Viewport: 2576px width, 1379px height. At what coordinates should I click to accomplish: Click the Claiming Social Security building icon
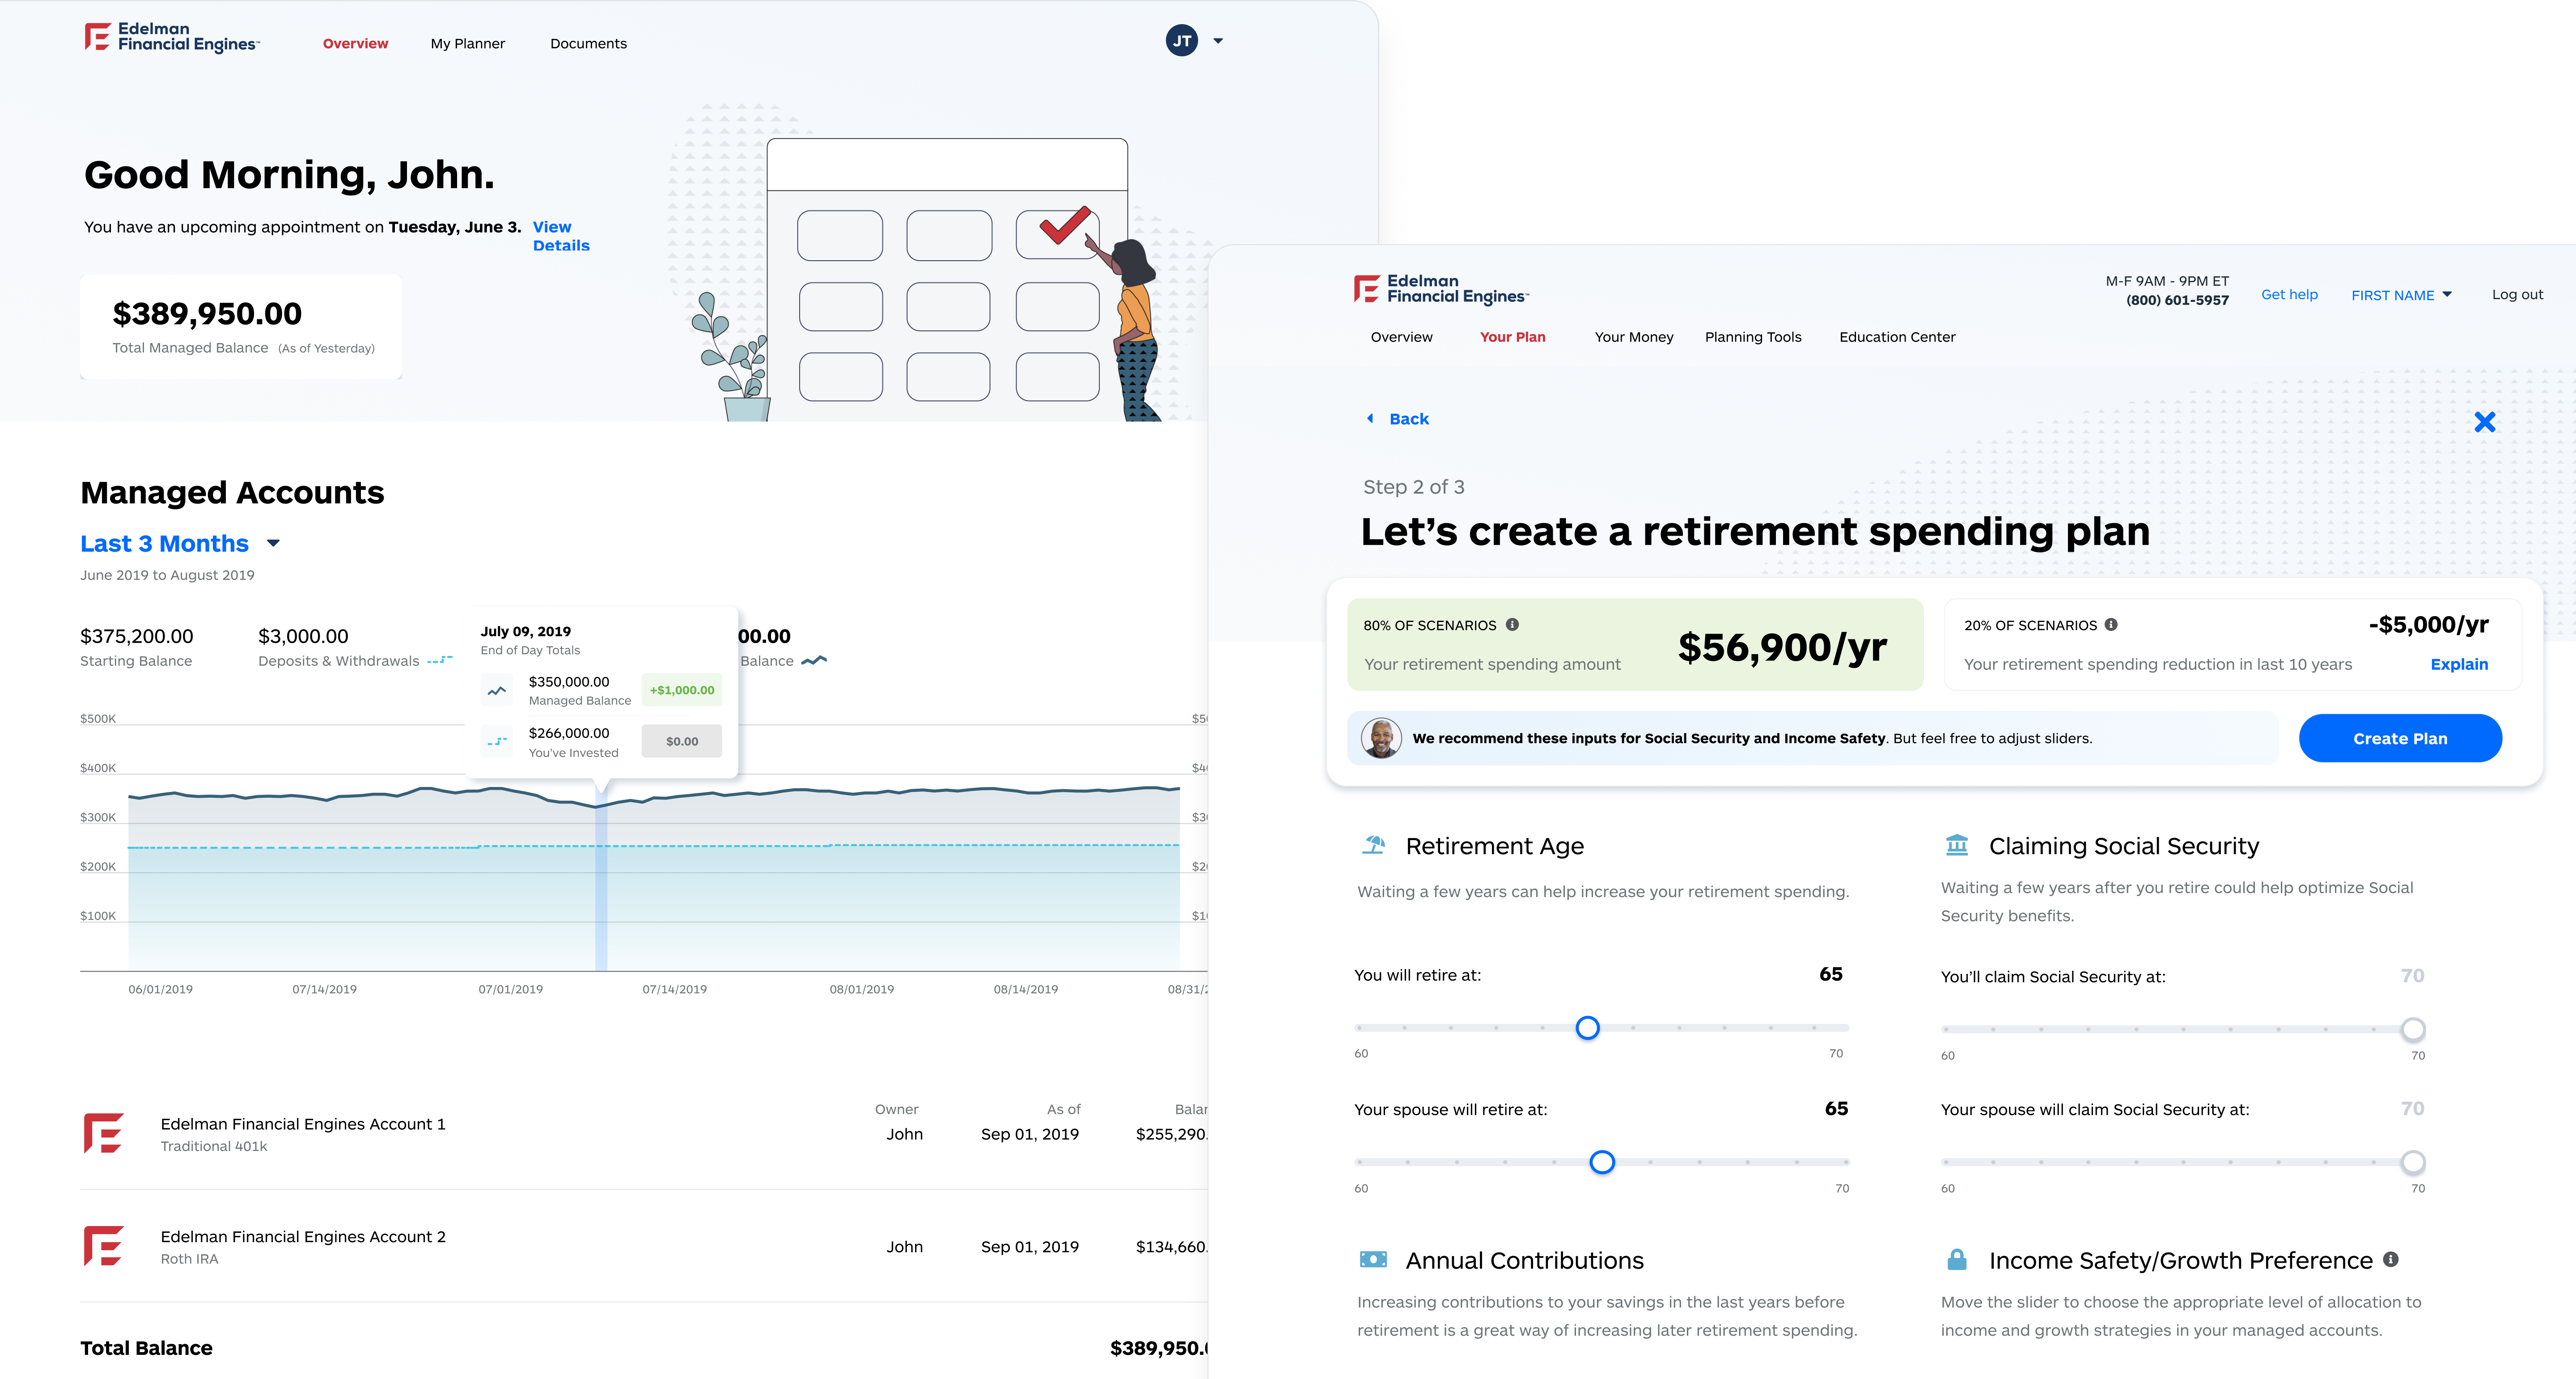pos(1957,845)
